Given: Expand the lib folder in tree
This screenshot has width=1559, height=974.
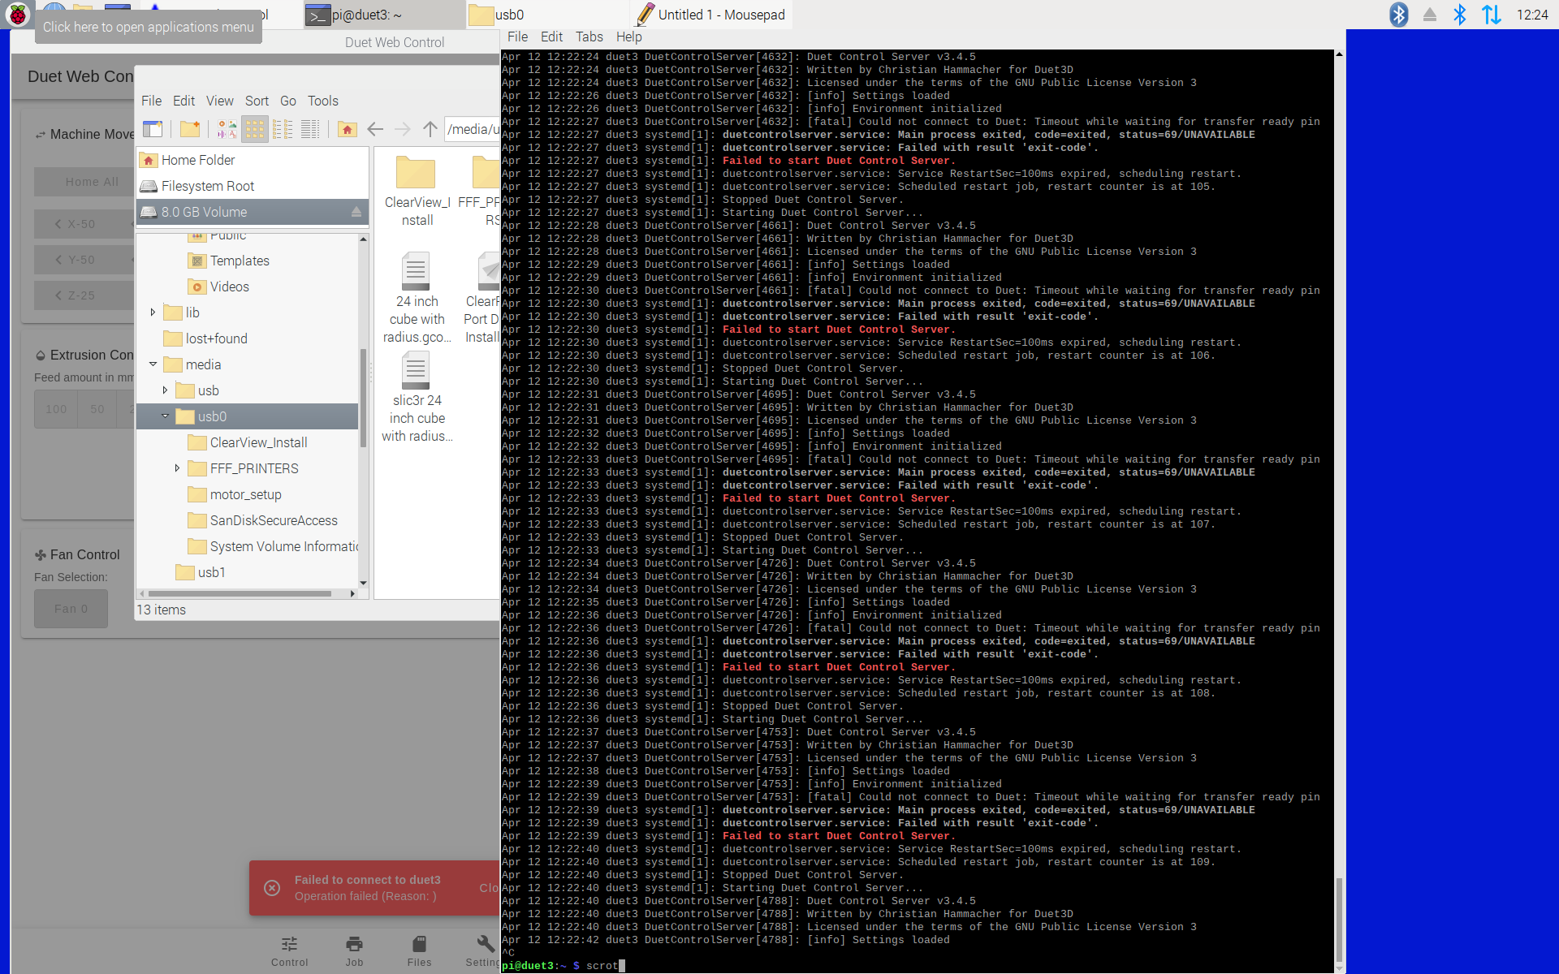Looking at the screenshot, I should click(x=153, y=312).
